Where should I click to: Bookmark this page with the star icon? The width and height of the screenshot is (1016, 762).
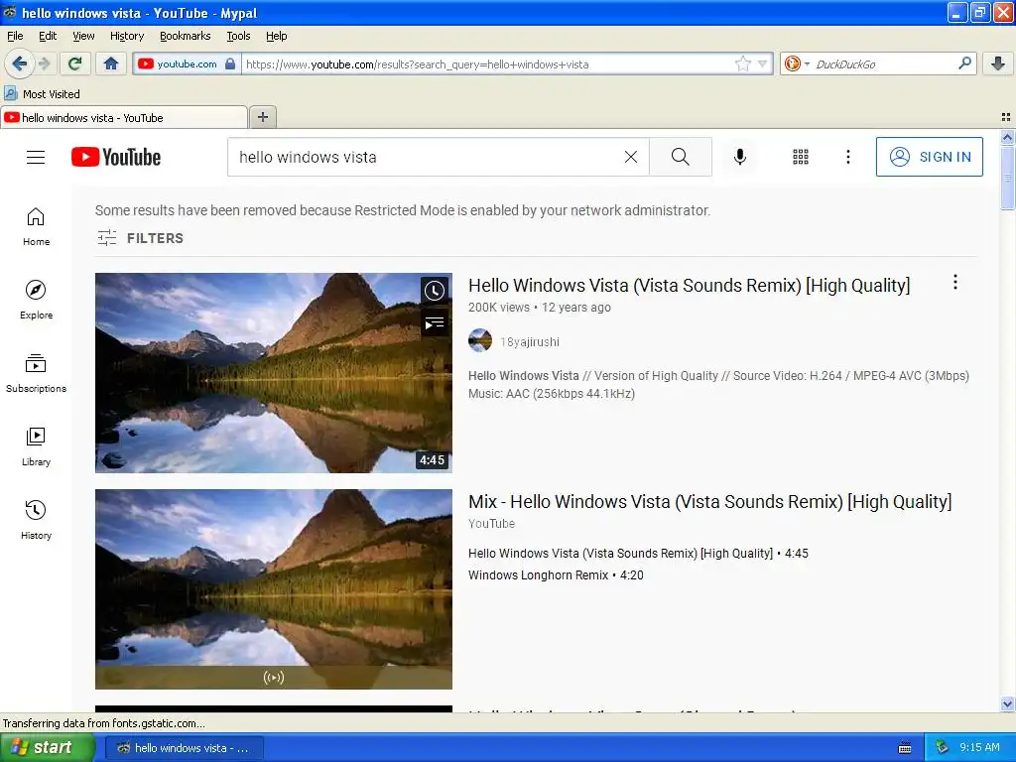coord(742,63)
